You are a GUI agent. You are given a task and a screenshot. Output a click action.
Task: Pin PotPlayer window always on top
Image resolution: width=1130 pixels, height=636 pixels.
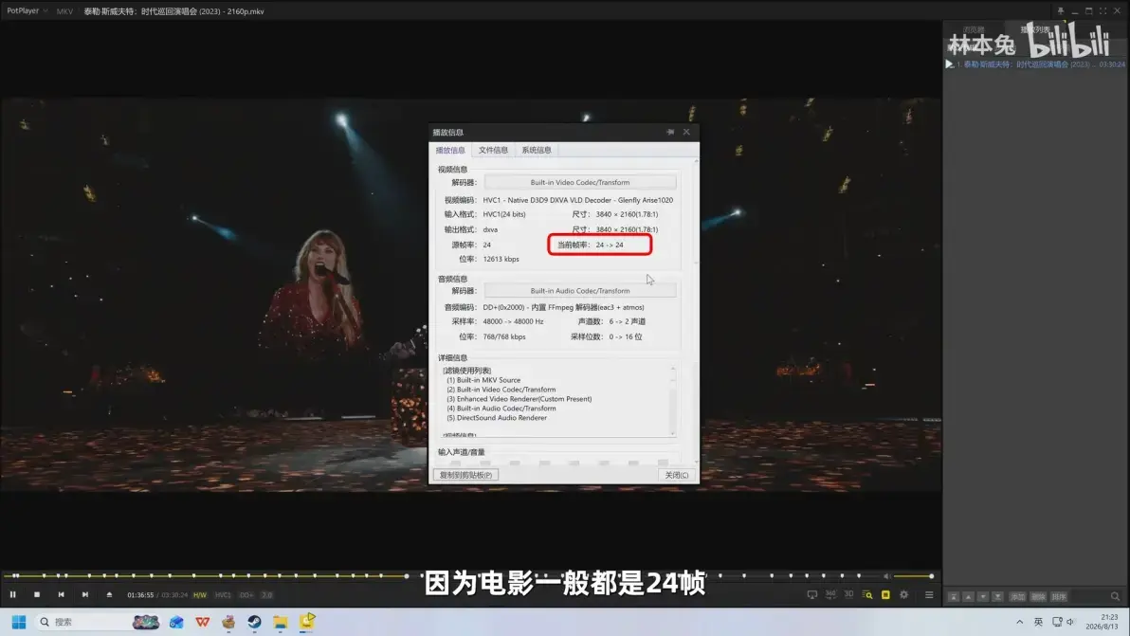pyautogui.click(x=1061, y=10)
